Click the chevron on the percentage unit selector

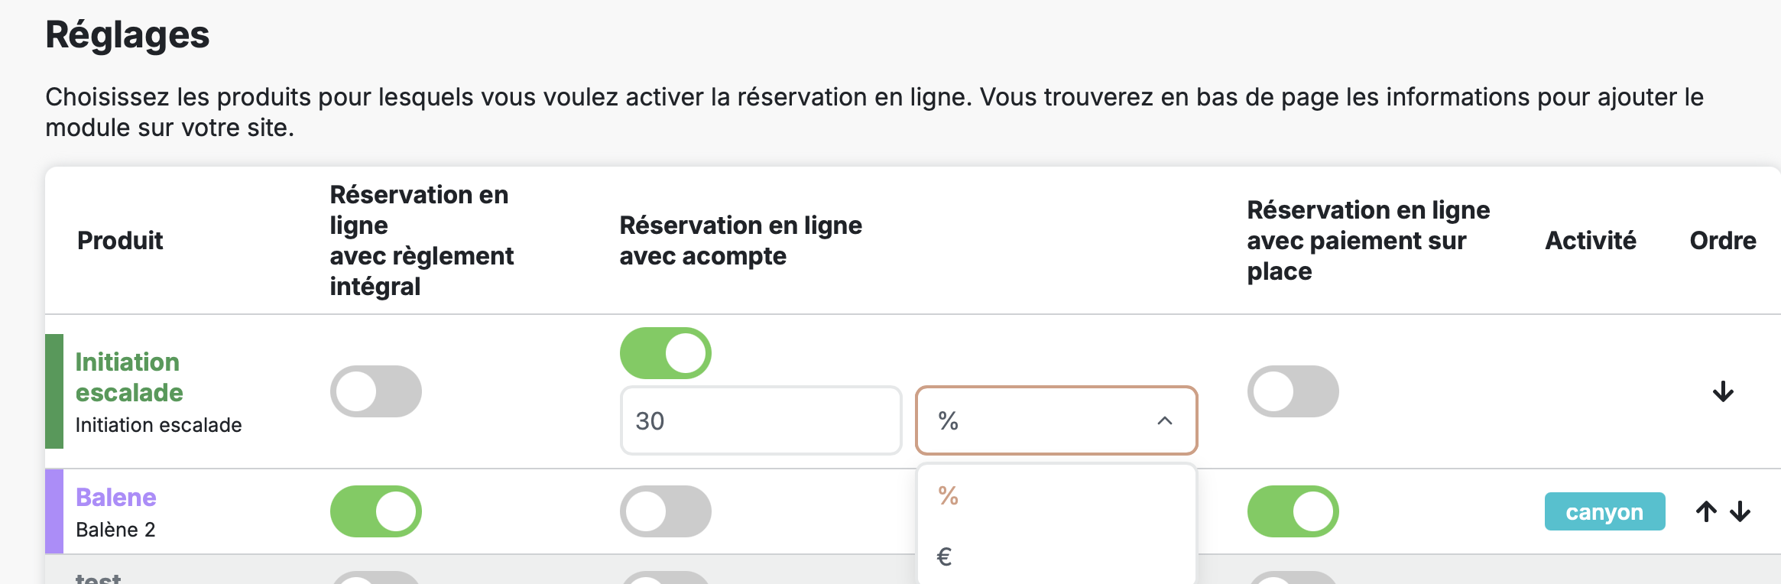[x=1164, y=420]
